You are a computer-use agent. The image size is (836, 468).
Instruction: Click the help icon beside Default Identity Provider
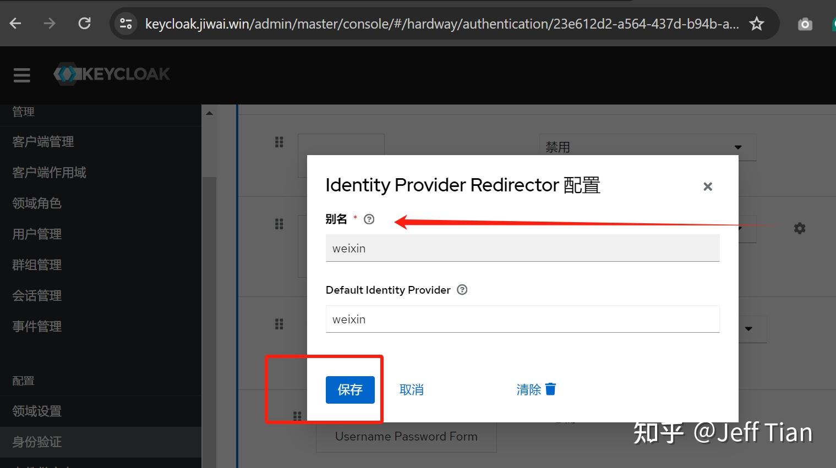click(462, 290)
